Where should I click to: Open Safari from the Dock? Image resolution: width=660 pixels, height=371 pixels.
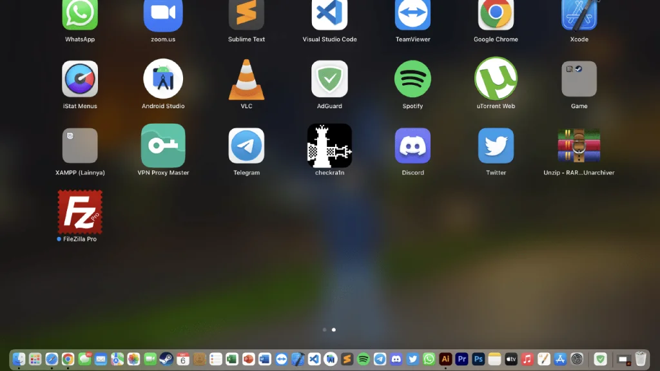(x=52, y=359)
